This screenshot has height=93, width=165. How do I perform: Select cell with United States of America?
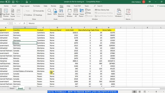click(25, 71)
